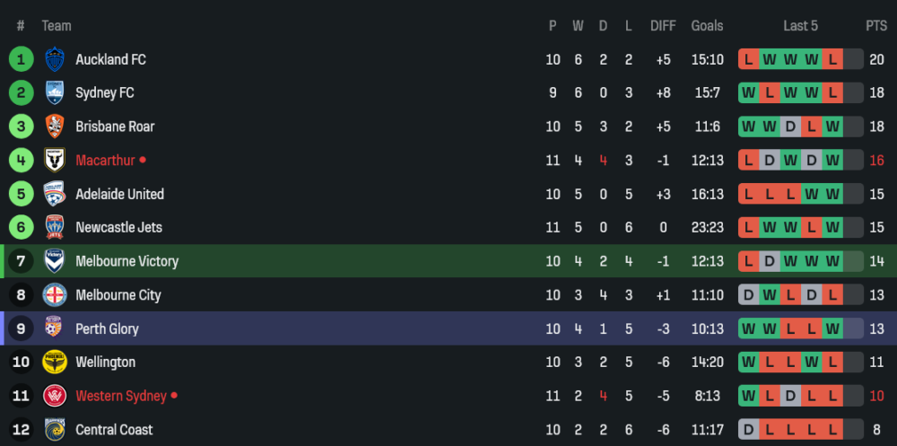Click the Macarthur club badge

56,160
